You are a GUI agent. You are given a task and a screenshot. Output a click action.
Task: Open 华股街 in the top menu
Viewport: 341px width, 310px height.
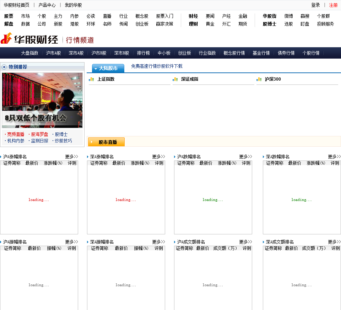pos(270,16)
